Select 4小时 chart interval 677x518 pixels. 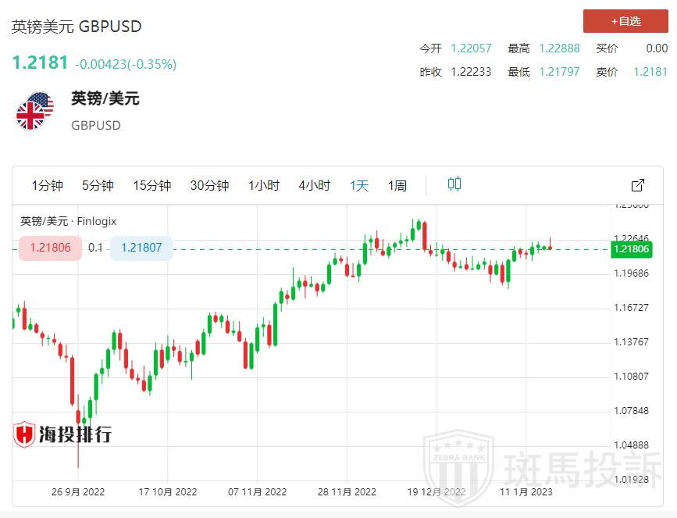314,185
